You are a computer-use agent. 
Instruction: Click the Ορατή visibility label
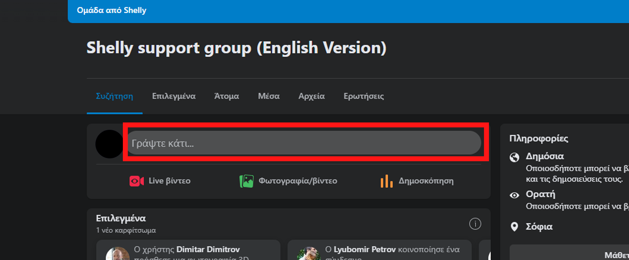(541, 194)
